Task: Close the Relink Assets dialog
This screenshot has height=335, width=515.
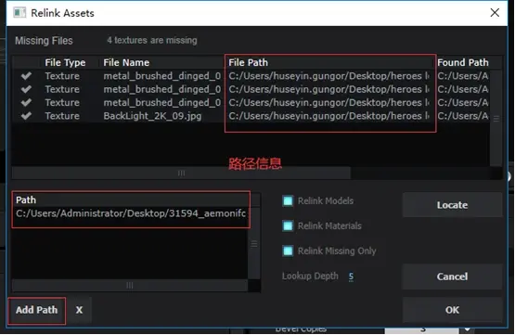Action: coord(495,13)
